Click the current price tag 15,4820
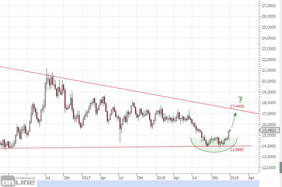Image resolution: width=282 pixels, height=187 pixels. [x=270, y=130]
